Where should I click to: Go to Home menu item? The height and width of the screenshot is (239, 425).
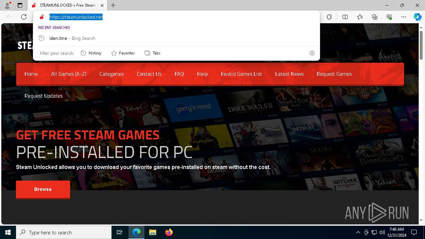click(x=31, y=74)
